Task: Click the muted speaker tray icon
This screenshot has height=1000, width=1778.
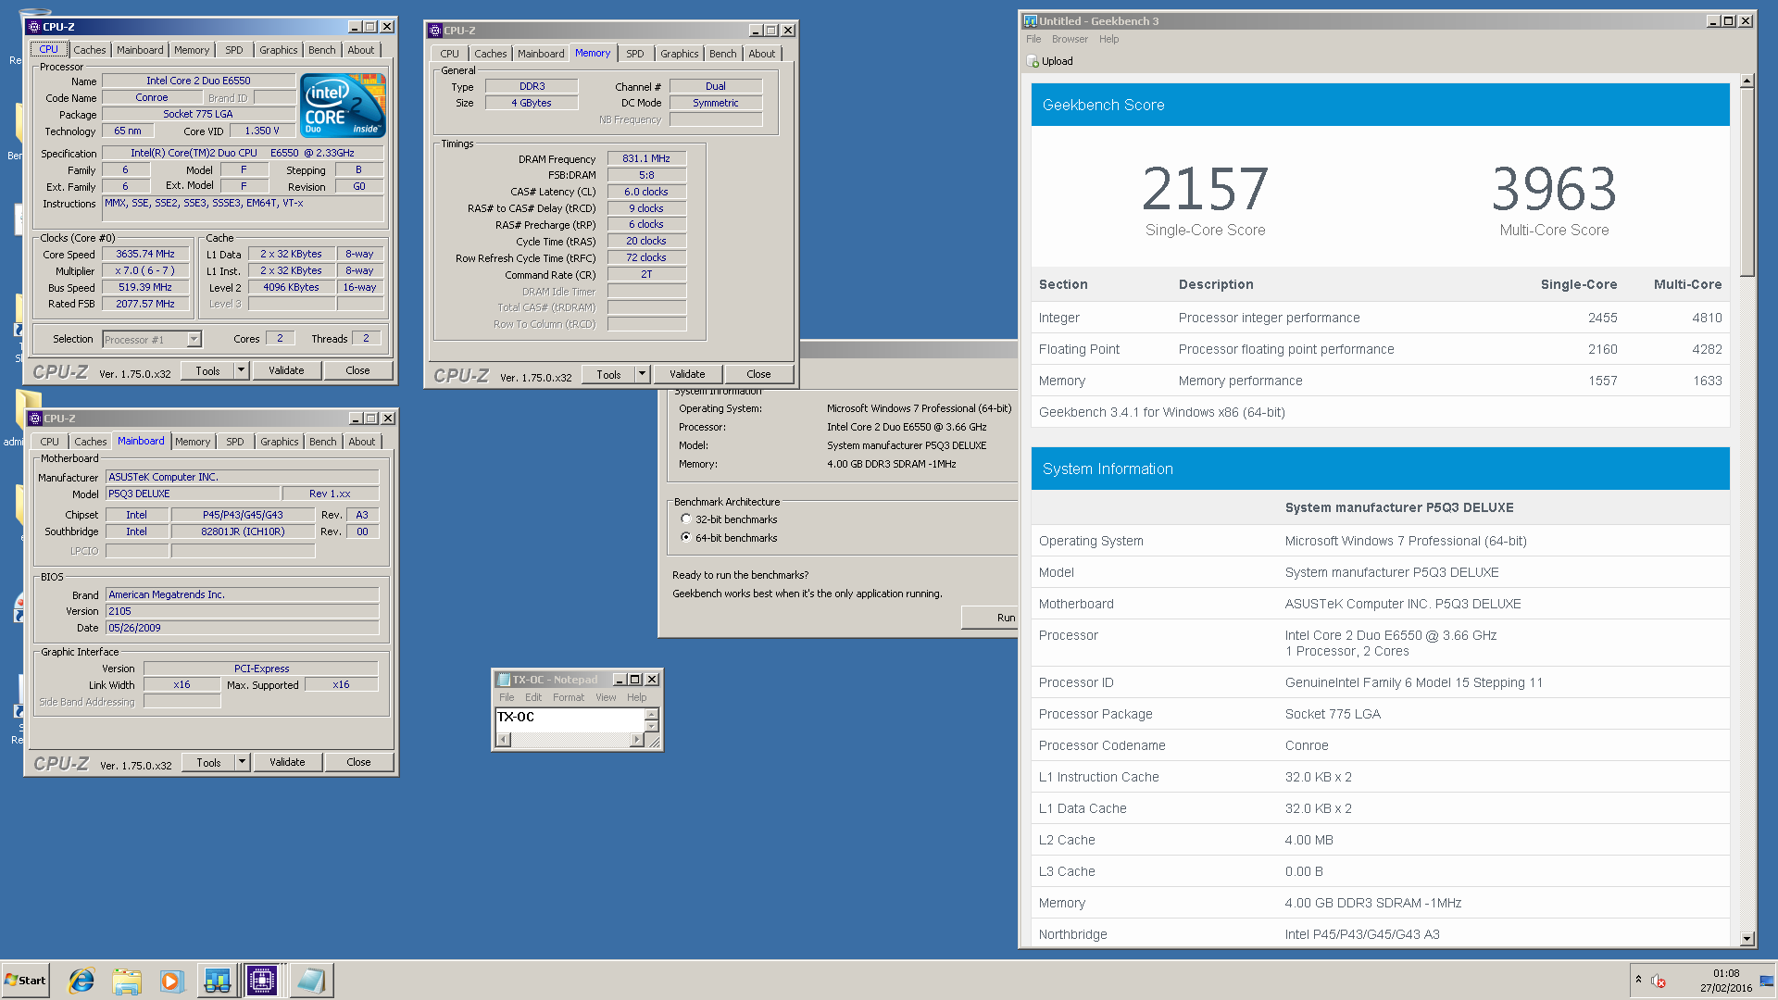Action: tap(1659, 981)
